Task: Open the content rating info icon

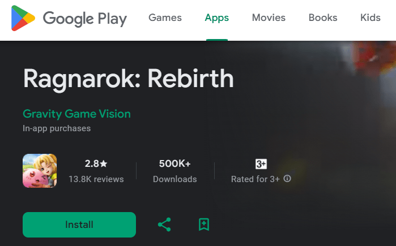Action: [287, 179]
